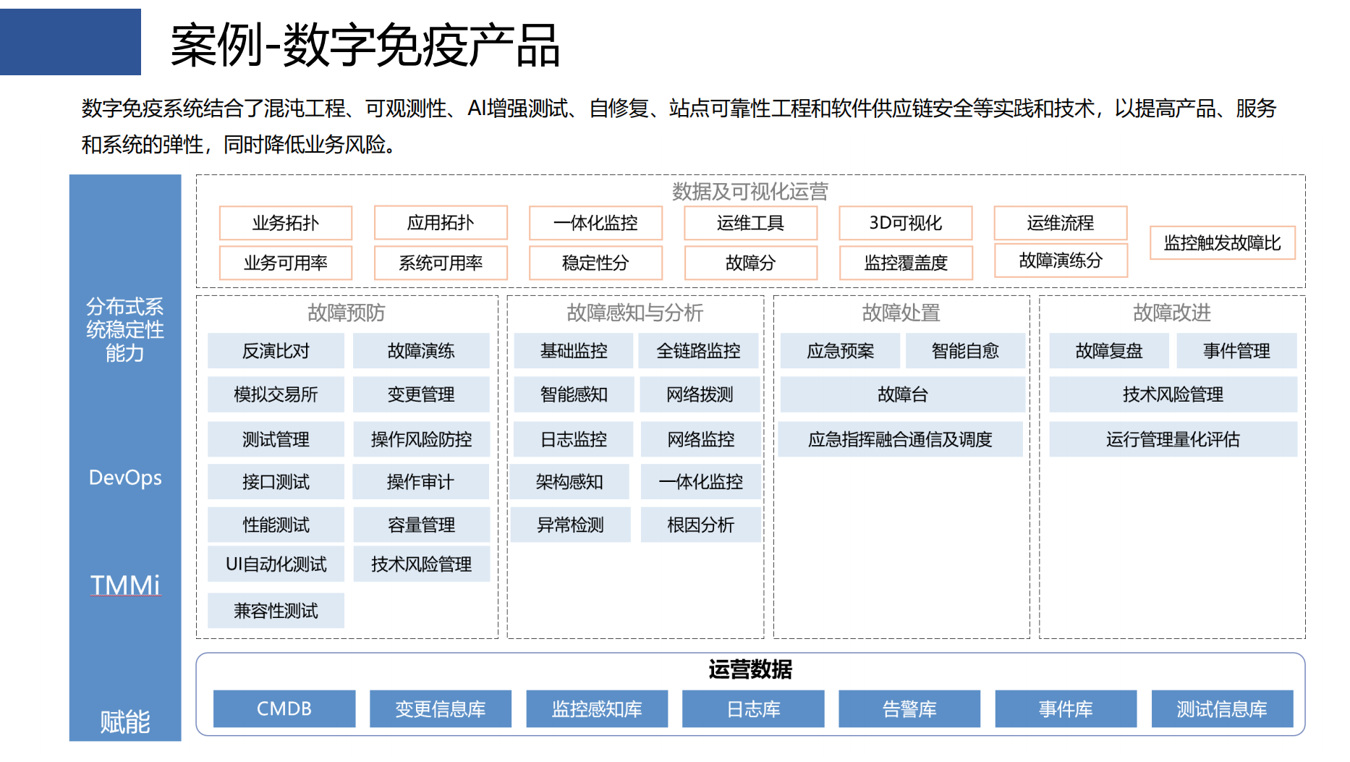Click the 业务拓扑 box
This screenshot has width=1350, height=762.
285,223
